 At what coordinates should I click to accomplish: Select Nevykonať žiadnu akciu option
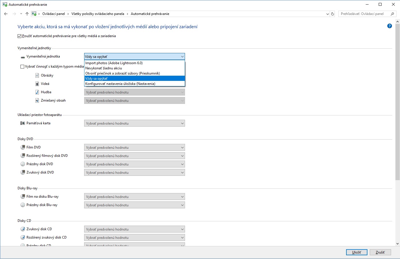135,68
